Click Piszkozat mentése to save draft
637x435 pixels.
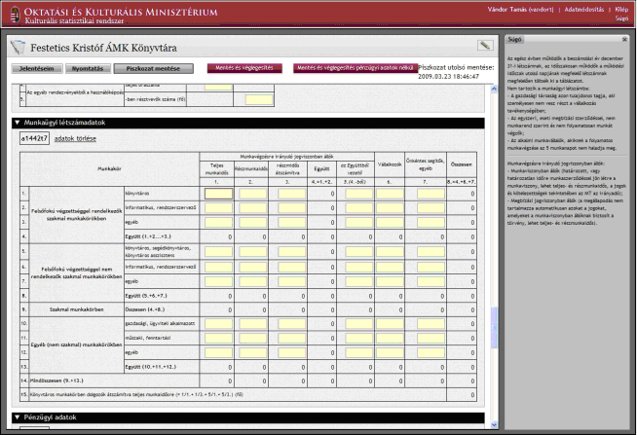(x=153, y=68)
